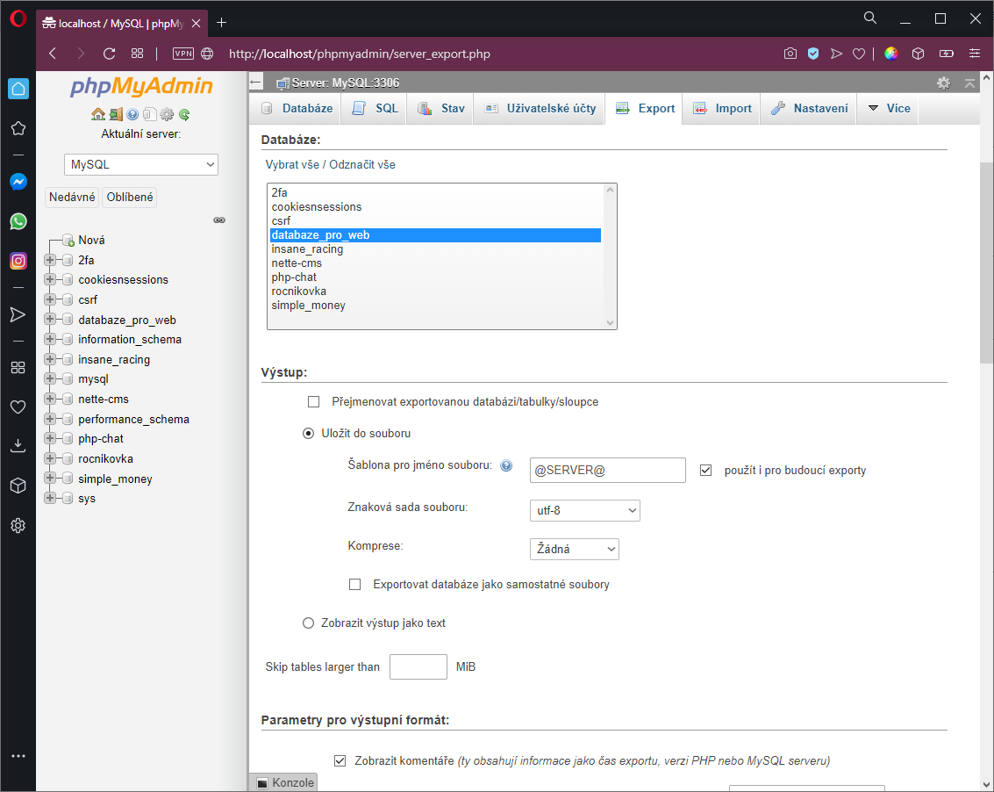Open the Uživatelské účty tab
The height and width of the screenshot is (792, 994).
[x=540, y=109]
